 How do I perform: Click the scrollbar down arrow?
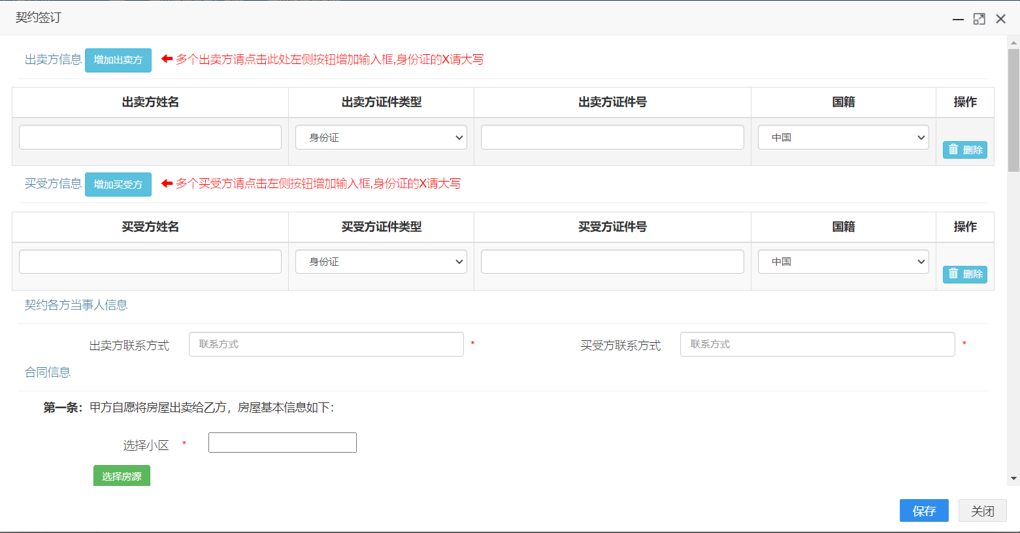tap(1013, 479)
